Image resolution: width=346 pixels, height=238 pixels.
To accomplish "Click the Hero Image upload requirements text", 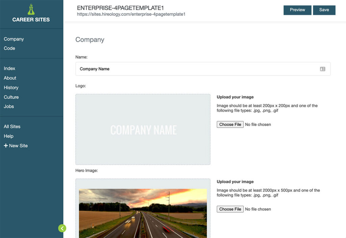I will click(268, 193).
